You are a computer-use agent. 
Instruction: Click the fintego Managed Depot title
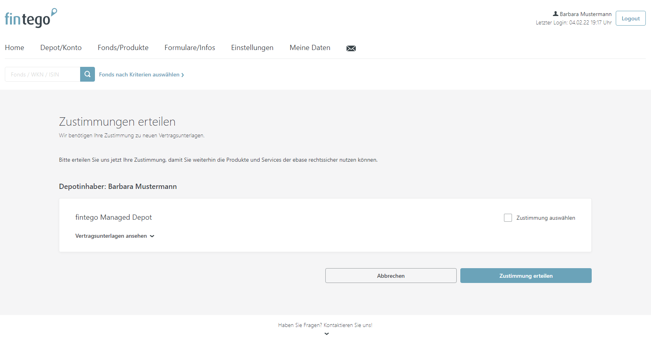113,217
